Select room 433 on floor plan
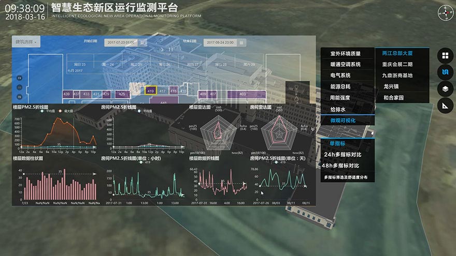The height and width of the screenshot is (256, 456). point(87,94)
